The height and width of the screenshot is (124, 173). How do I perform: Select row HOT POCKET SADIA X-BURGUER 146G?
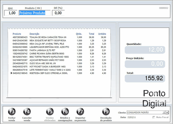[59, 67]
